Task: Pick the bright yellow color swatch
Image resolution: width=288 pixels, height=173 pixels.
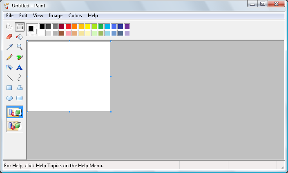Action: [88, 27]
